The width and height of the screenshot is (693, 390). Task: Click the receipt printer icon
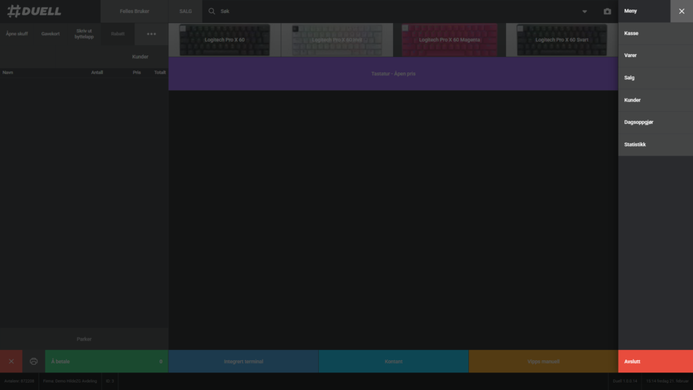pyautogui.click(x=34, y=362)
